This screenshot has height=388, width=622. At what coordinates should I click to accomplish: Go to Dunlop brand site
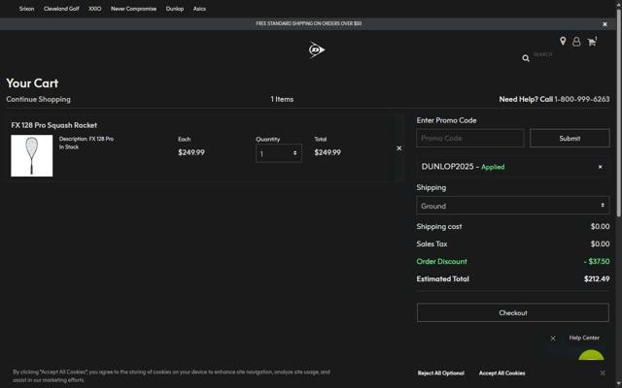[x=175, y=9]
